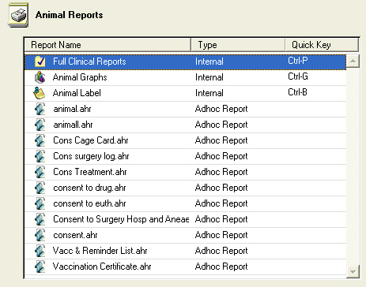Viewport: 366px width, 287px height.
Task: Click the list's down arrow
Action: tap(353, 271)
